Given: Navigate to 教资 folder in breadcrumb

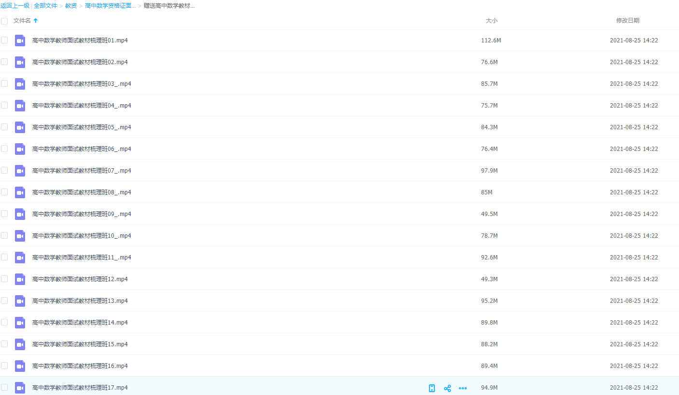Looking at the screenshot, I should [71, 6].
